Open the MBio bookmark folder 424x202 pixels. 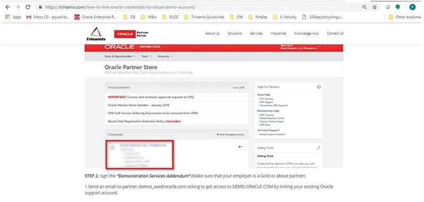(x=149, y=17)
